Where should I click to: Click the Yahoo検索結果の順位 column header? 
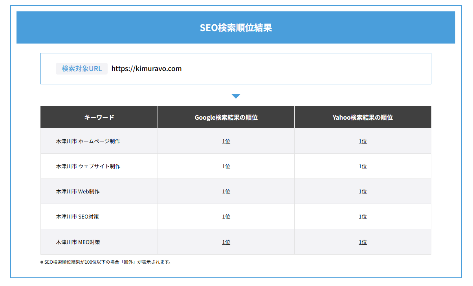pos(362,117)
